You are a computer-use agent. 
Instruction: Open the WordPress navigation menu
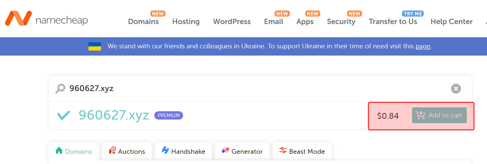pos(232,22)
